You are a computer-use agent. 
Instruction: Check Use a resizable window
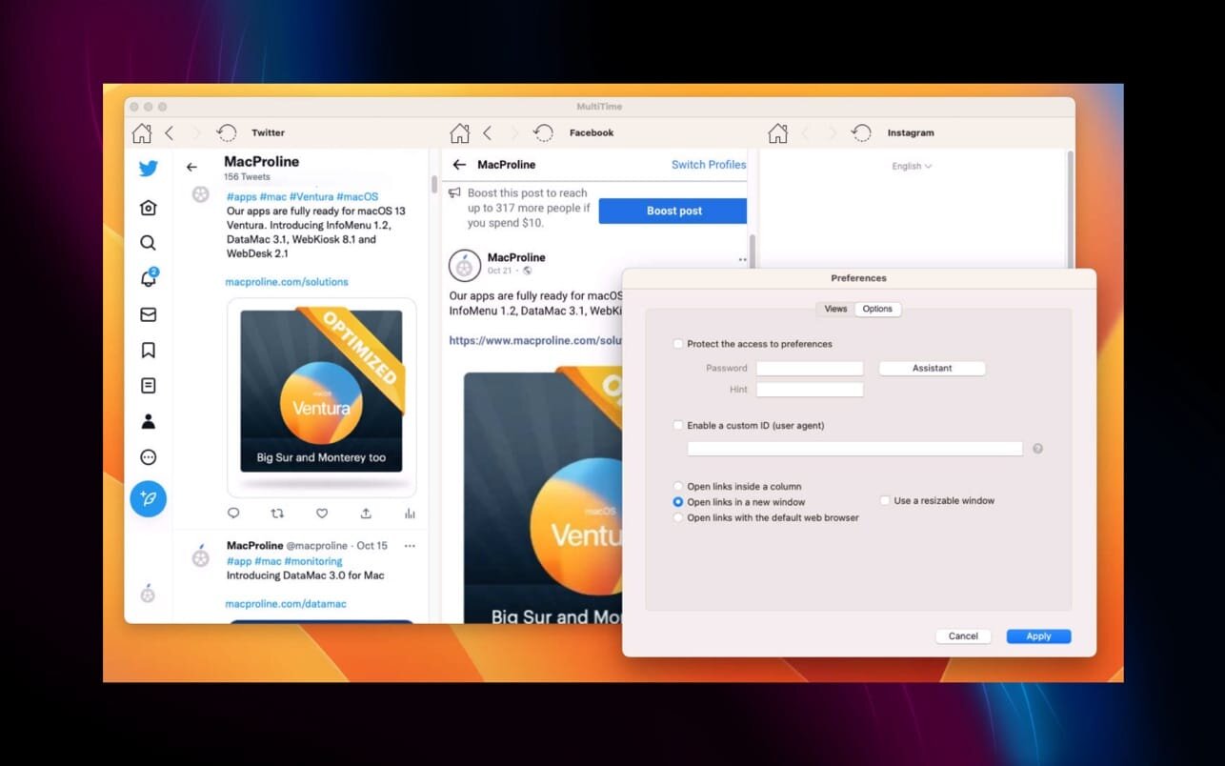click(885, 500)
